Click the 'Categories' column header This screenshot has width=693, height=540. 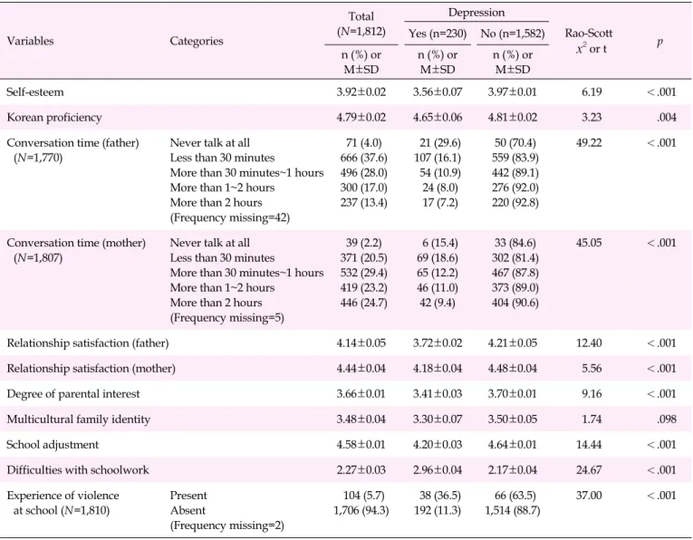(197, 41)
